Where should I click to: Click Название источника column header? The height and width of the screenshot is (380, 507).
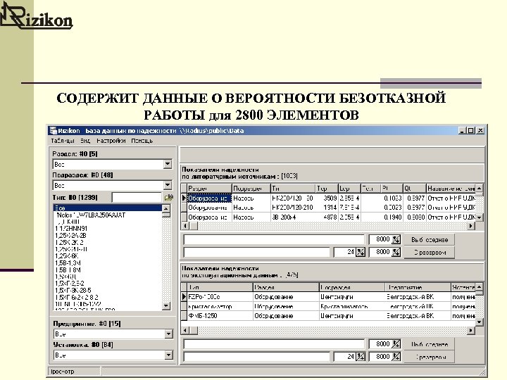click(x=451, y=189)
